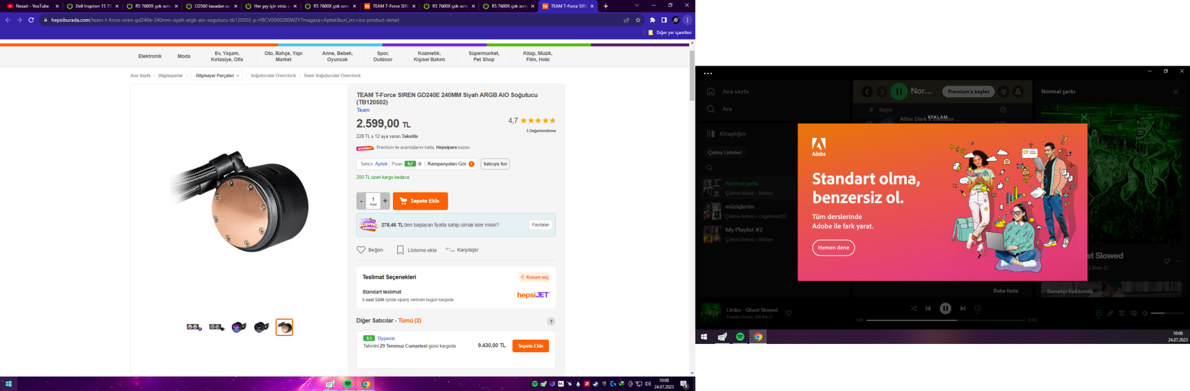Mute Spotify volume speaker icon
This screenshot has width=1190, height=391.
pos(1145,313)
